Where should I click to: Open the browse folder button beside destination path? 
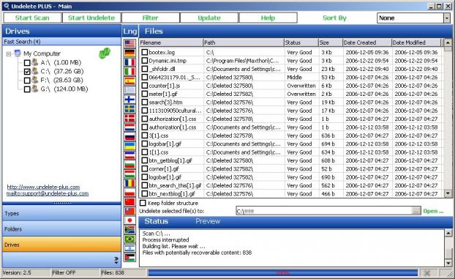(x=415, y=211)
